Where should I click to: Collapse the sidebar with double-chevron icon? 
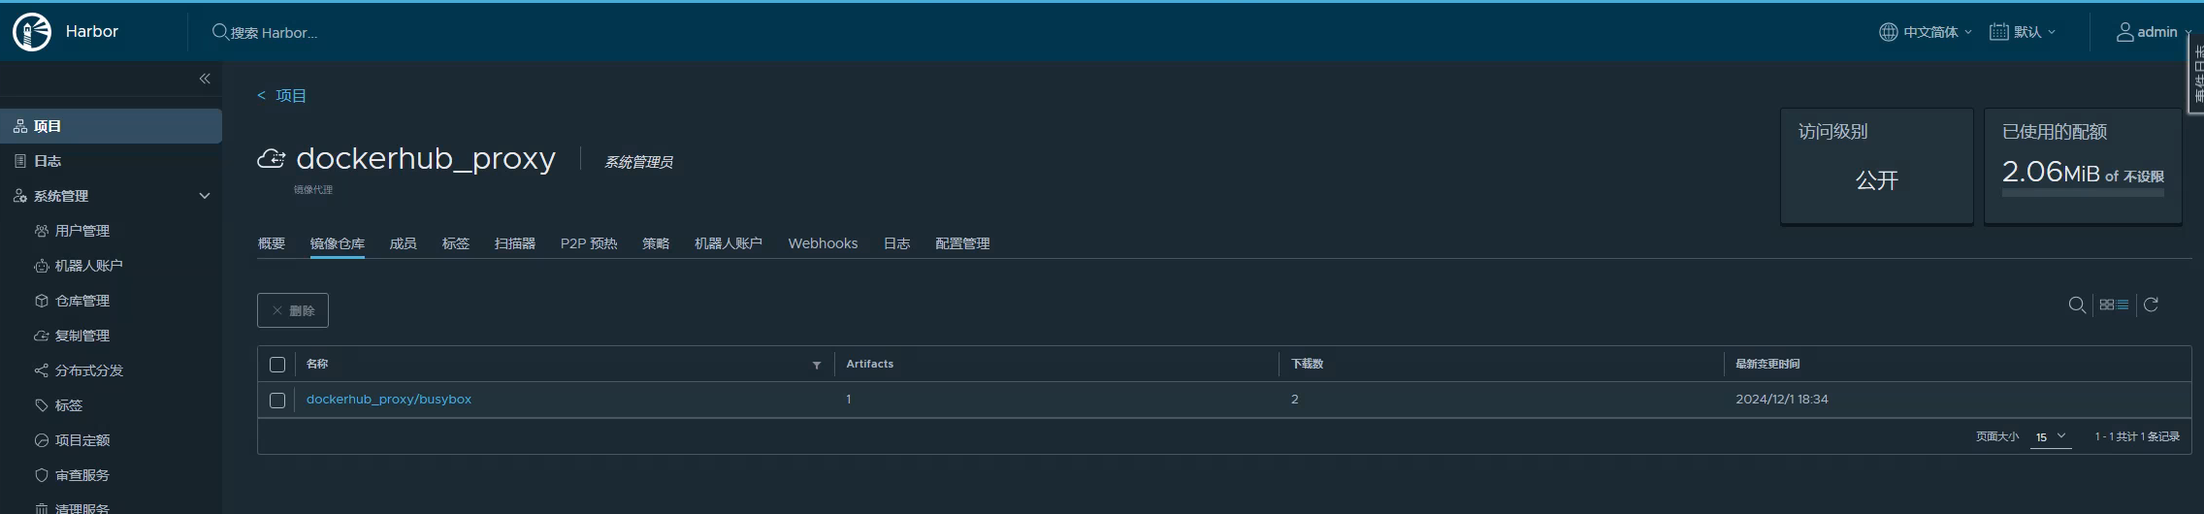(x=205, y=79)
